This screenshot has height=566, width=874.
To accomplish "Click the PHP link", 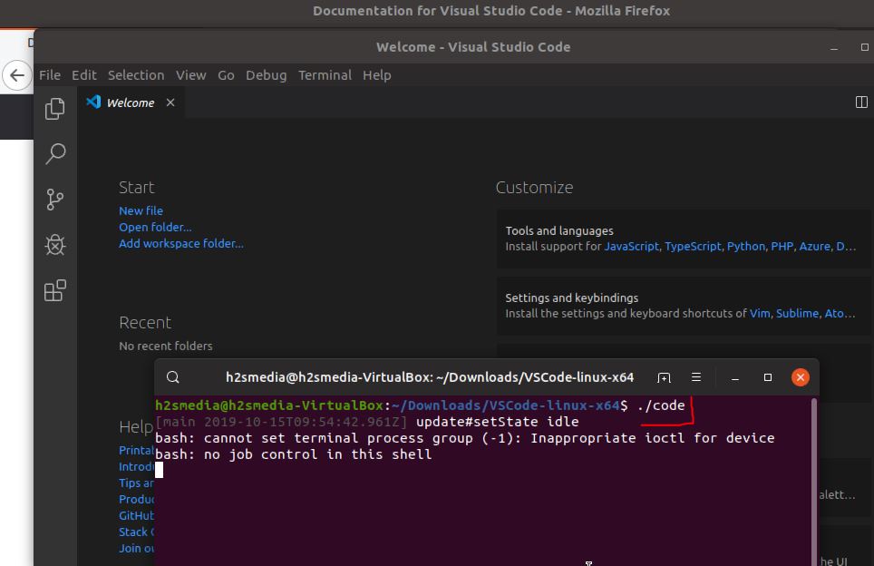I will pos(782,247).
